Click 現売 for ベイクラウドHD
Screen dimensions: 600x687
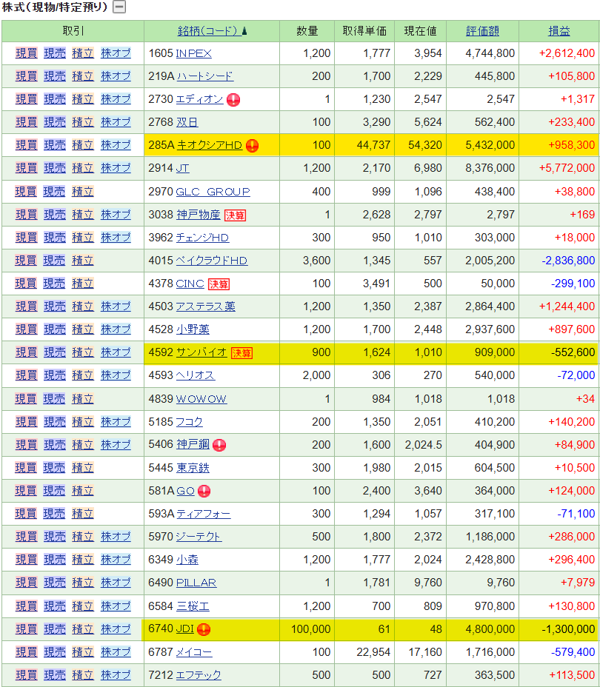coord(54,261)
